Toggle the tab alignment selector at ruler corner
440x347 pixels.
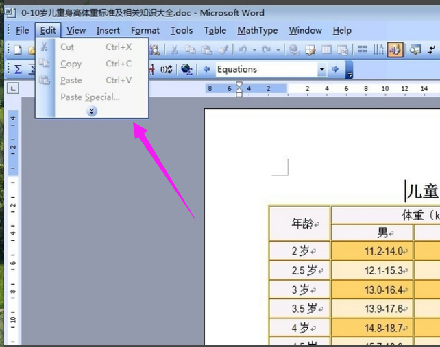click(12, 88)
